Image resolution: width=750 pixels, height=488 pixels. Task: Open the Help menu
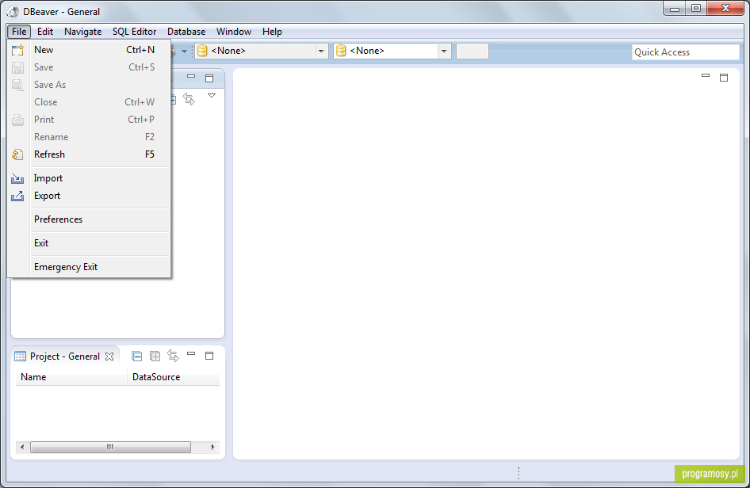[x=272, y=32]
